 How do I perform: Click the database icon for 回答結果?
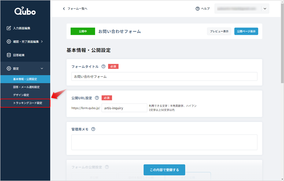[x=9, y=55]
